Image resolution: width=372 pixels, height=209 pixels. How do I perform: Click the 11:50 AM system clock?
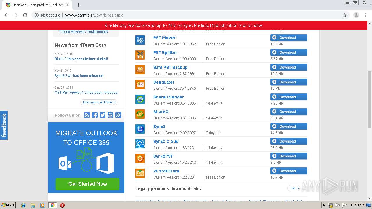point(357,205)
